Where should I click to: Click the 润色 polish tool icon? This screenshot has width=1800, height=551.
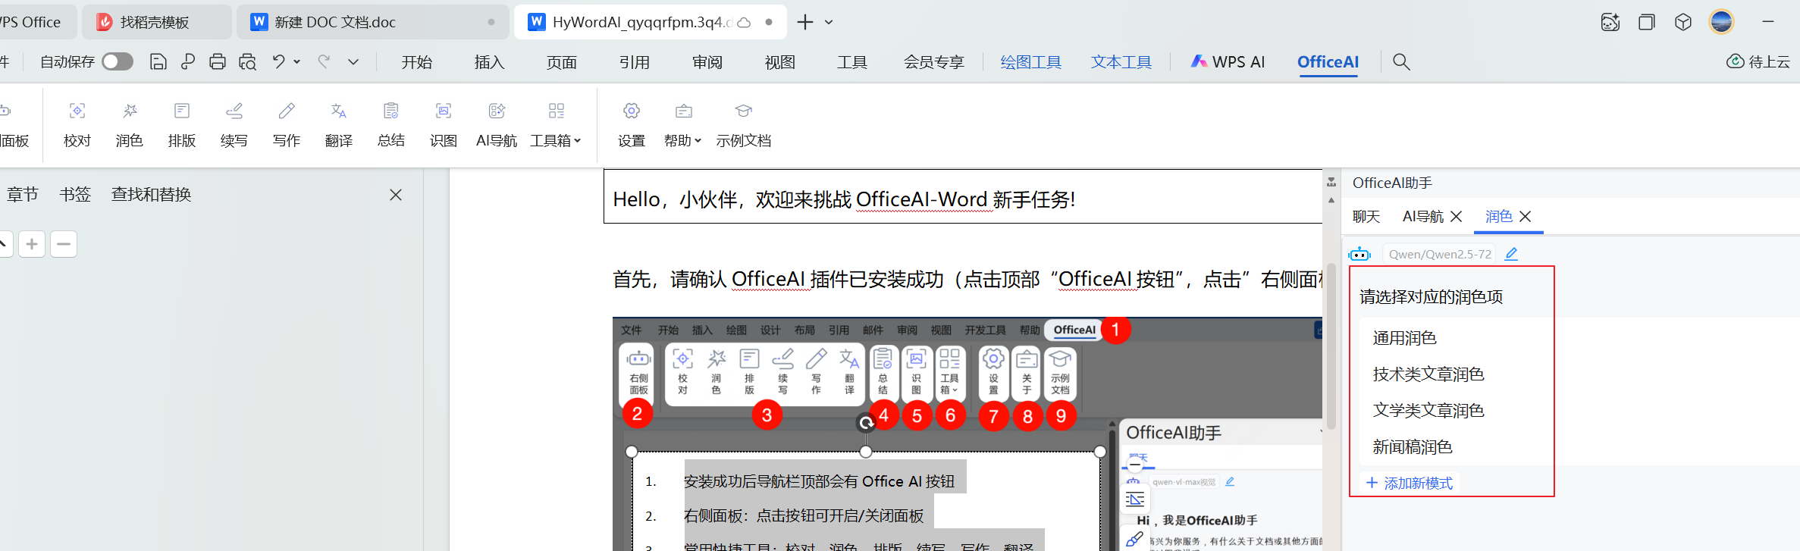tap(130, 125)
